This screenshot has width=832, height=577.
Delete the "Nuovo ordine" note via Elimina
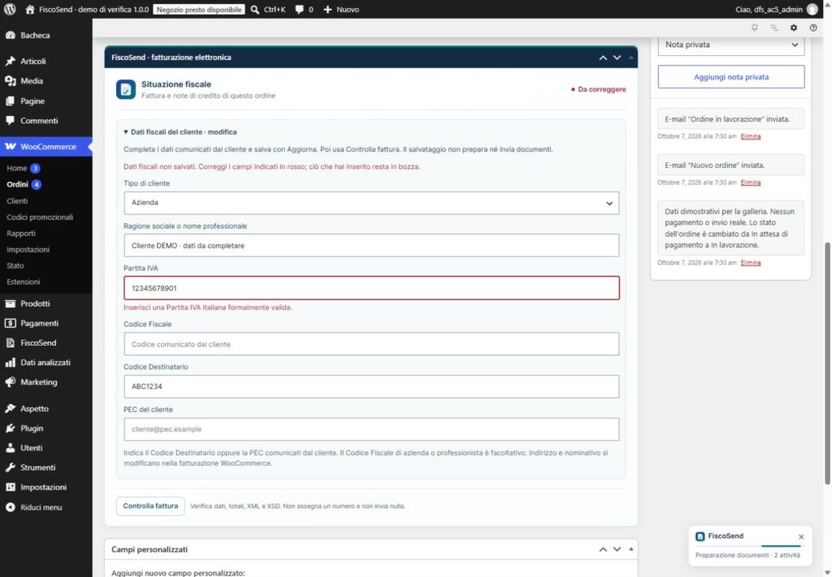pos(750,183)
